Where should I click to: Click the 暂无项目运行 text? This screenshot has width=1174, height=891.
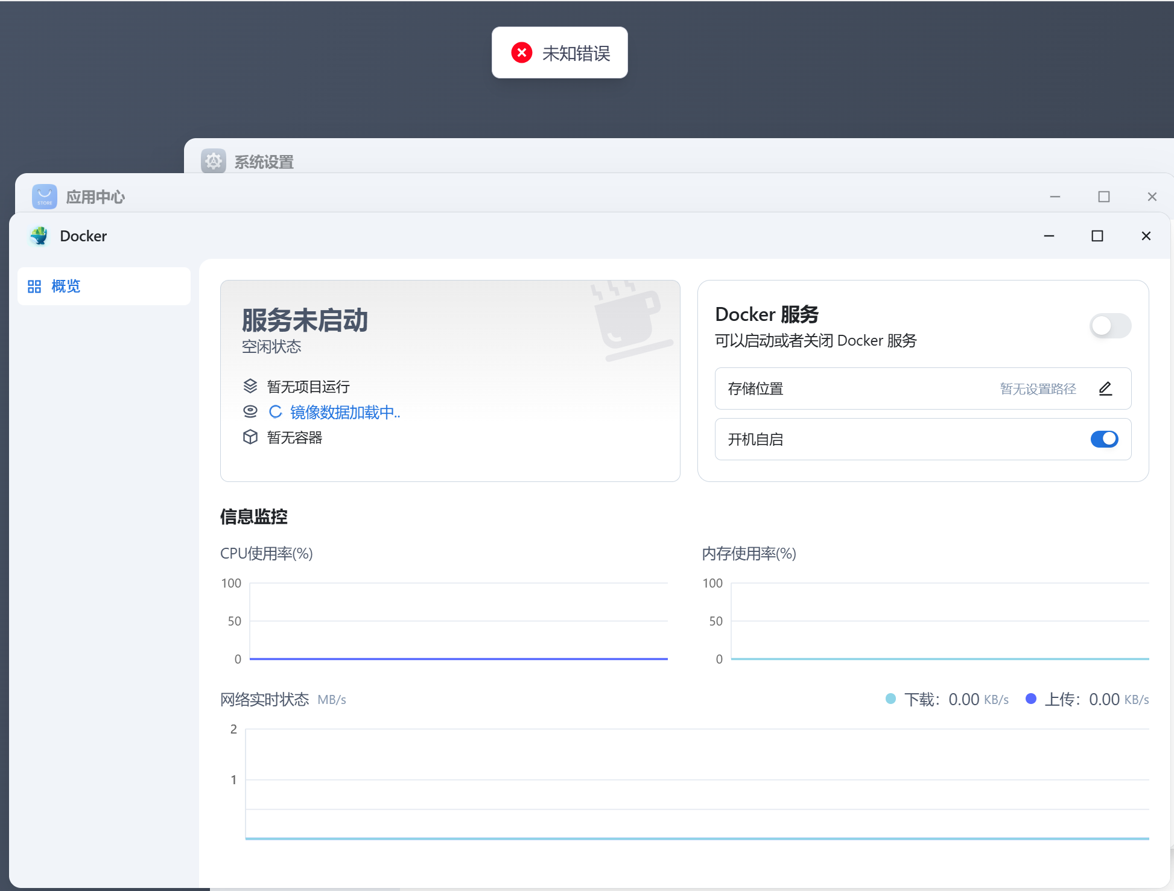[308, 386]
